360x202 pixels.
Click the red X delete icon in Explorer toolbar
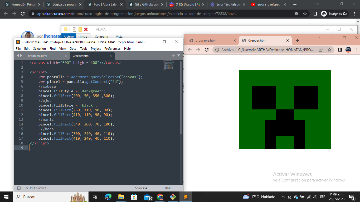pyautogui.click(x=86, y=29)
